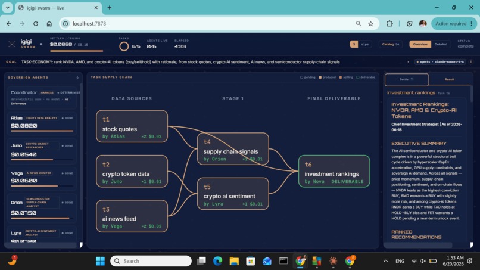The height and width of the screenshot is (270, 480).
Task: Click the HARNESS tag on Coordinator
Action: (47, 92)
